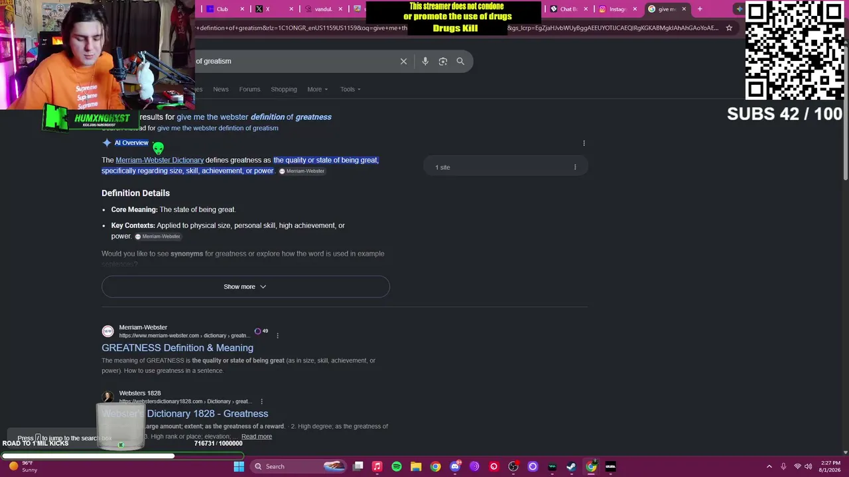Open the Windows Start menu
Image resolution: width=849 pixels, height=477 pixels.
(239, 466)
